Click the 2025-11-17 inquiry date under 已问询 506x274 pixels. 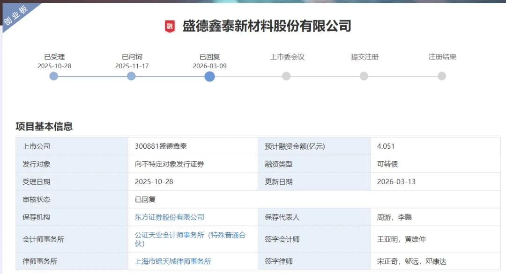pos(132,66)
